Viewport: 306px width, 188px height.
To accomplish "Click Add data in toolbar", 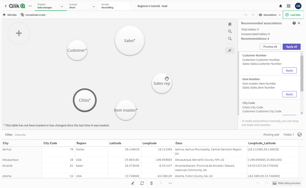I will click(x=9, y=15).
